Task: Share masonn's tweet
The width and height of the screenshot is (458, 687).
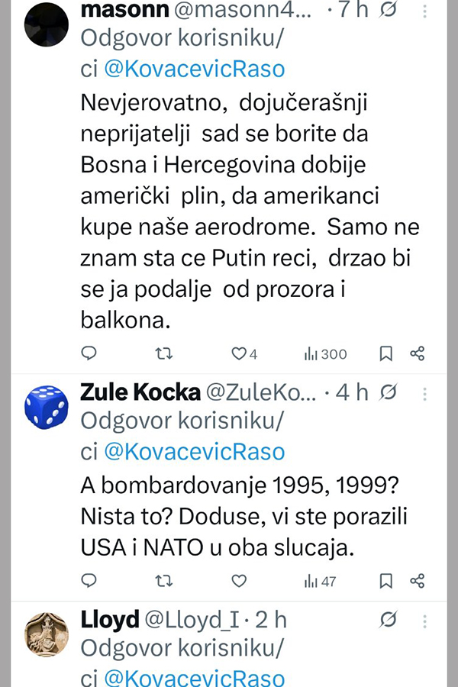Action: click(417, 353)
